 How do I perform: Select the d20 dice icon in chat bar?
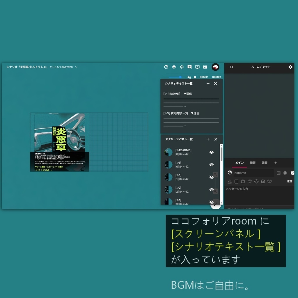coord(263,181)
